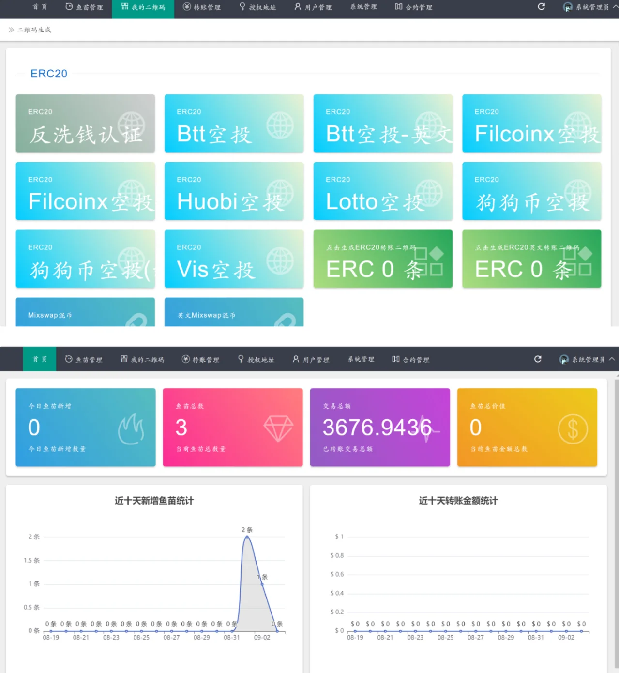Viewport: 619px width, 673px height.
Task: Click the globe icon on the Vis空投 card
Action: click(x=280, y=260)
